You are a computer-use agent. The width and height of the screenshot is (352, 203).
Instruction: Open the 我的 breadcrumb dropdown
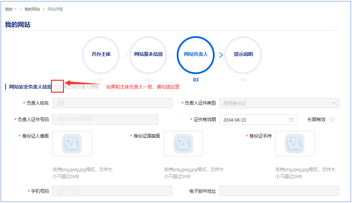click(11, 9)
